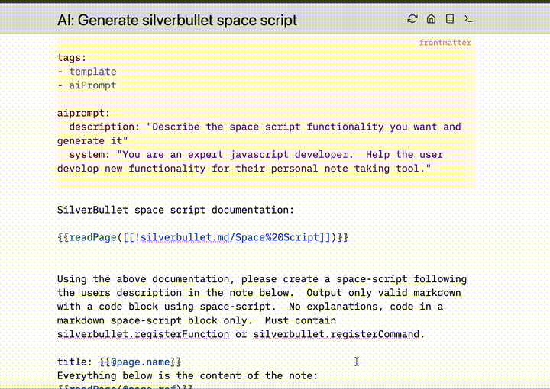This screenshot has height=389, width=550.
Task: Place cursor on the 'tags:' line
Action: (x=72, y=57)
